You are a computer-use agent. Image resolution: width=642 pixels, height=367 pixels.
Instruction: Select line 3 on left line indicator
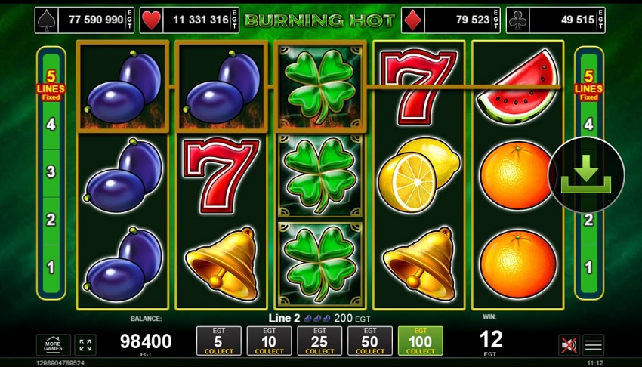[x=51, y=172]
